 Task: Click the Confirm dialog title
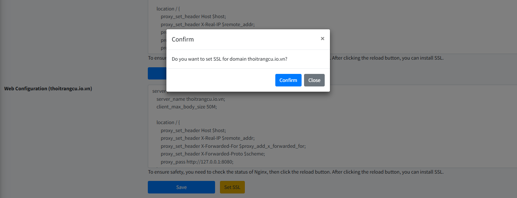(182, 39)
